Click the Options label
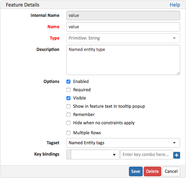 click(51, 82)
